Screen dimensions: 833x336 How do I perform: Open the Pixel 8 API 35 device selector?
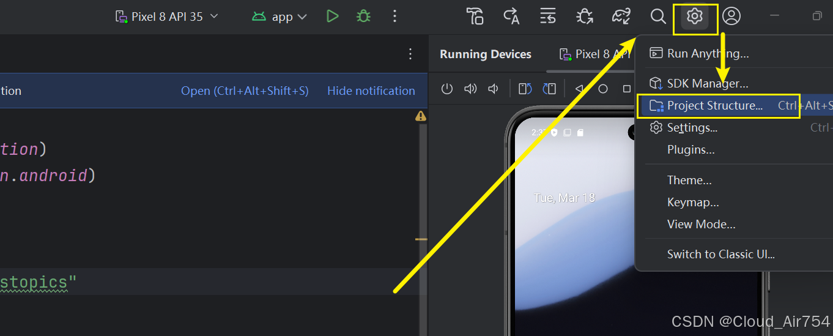pyautogui.click(x=167, y=17)
